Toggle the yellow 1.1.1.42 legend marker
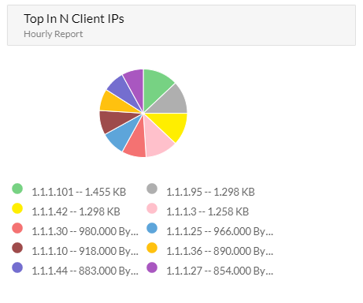Image resolution: width=363 pixels, height=303 pixels. click(17, 208)
